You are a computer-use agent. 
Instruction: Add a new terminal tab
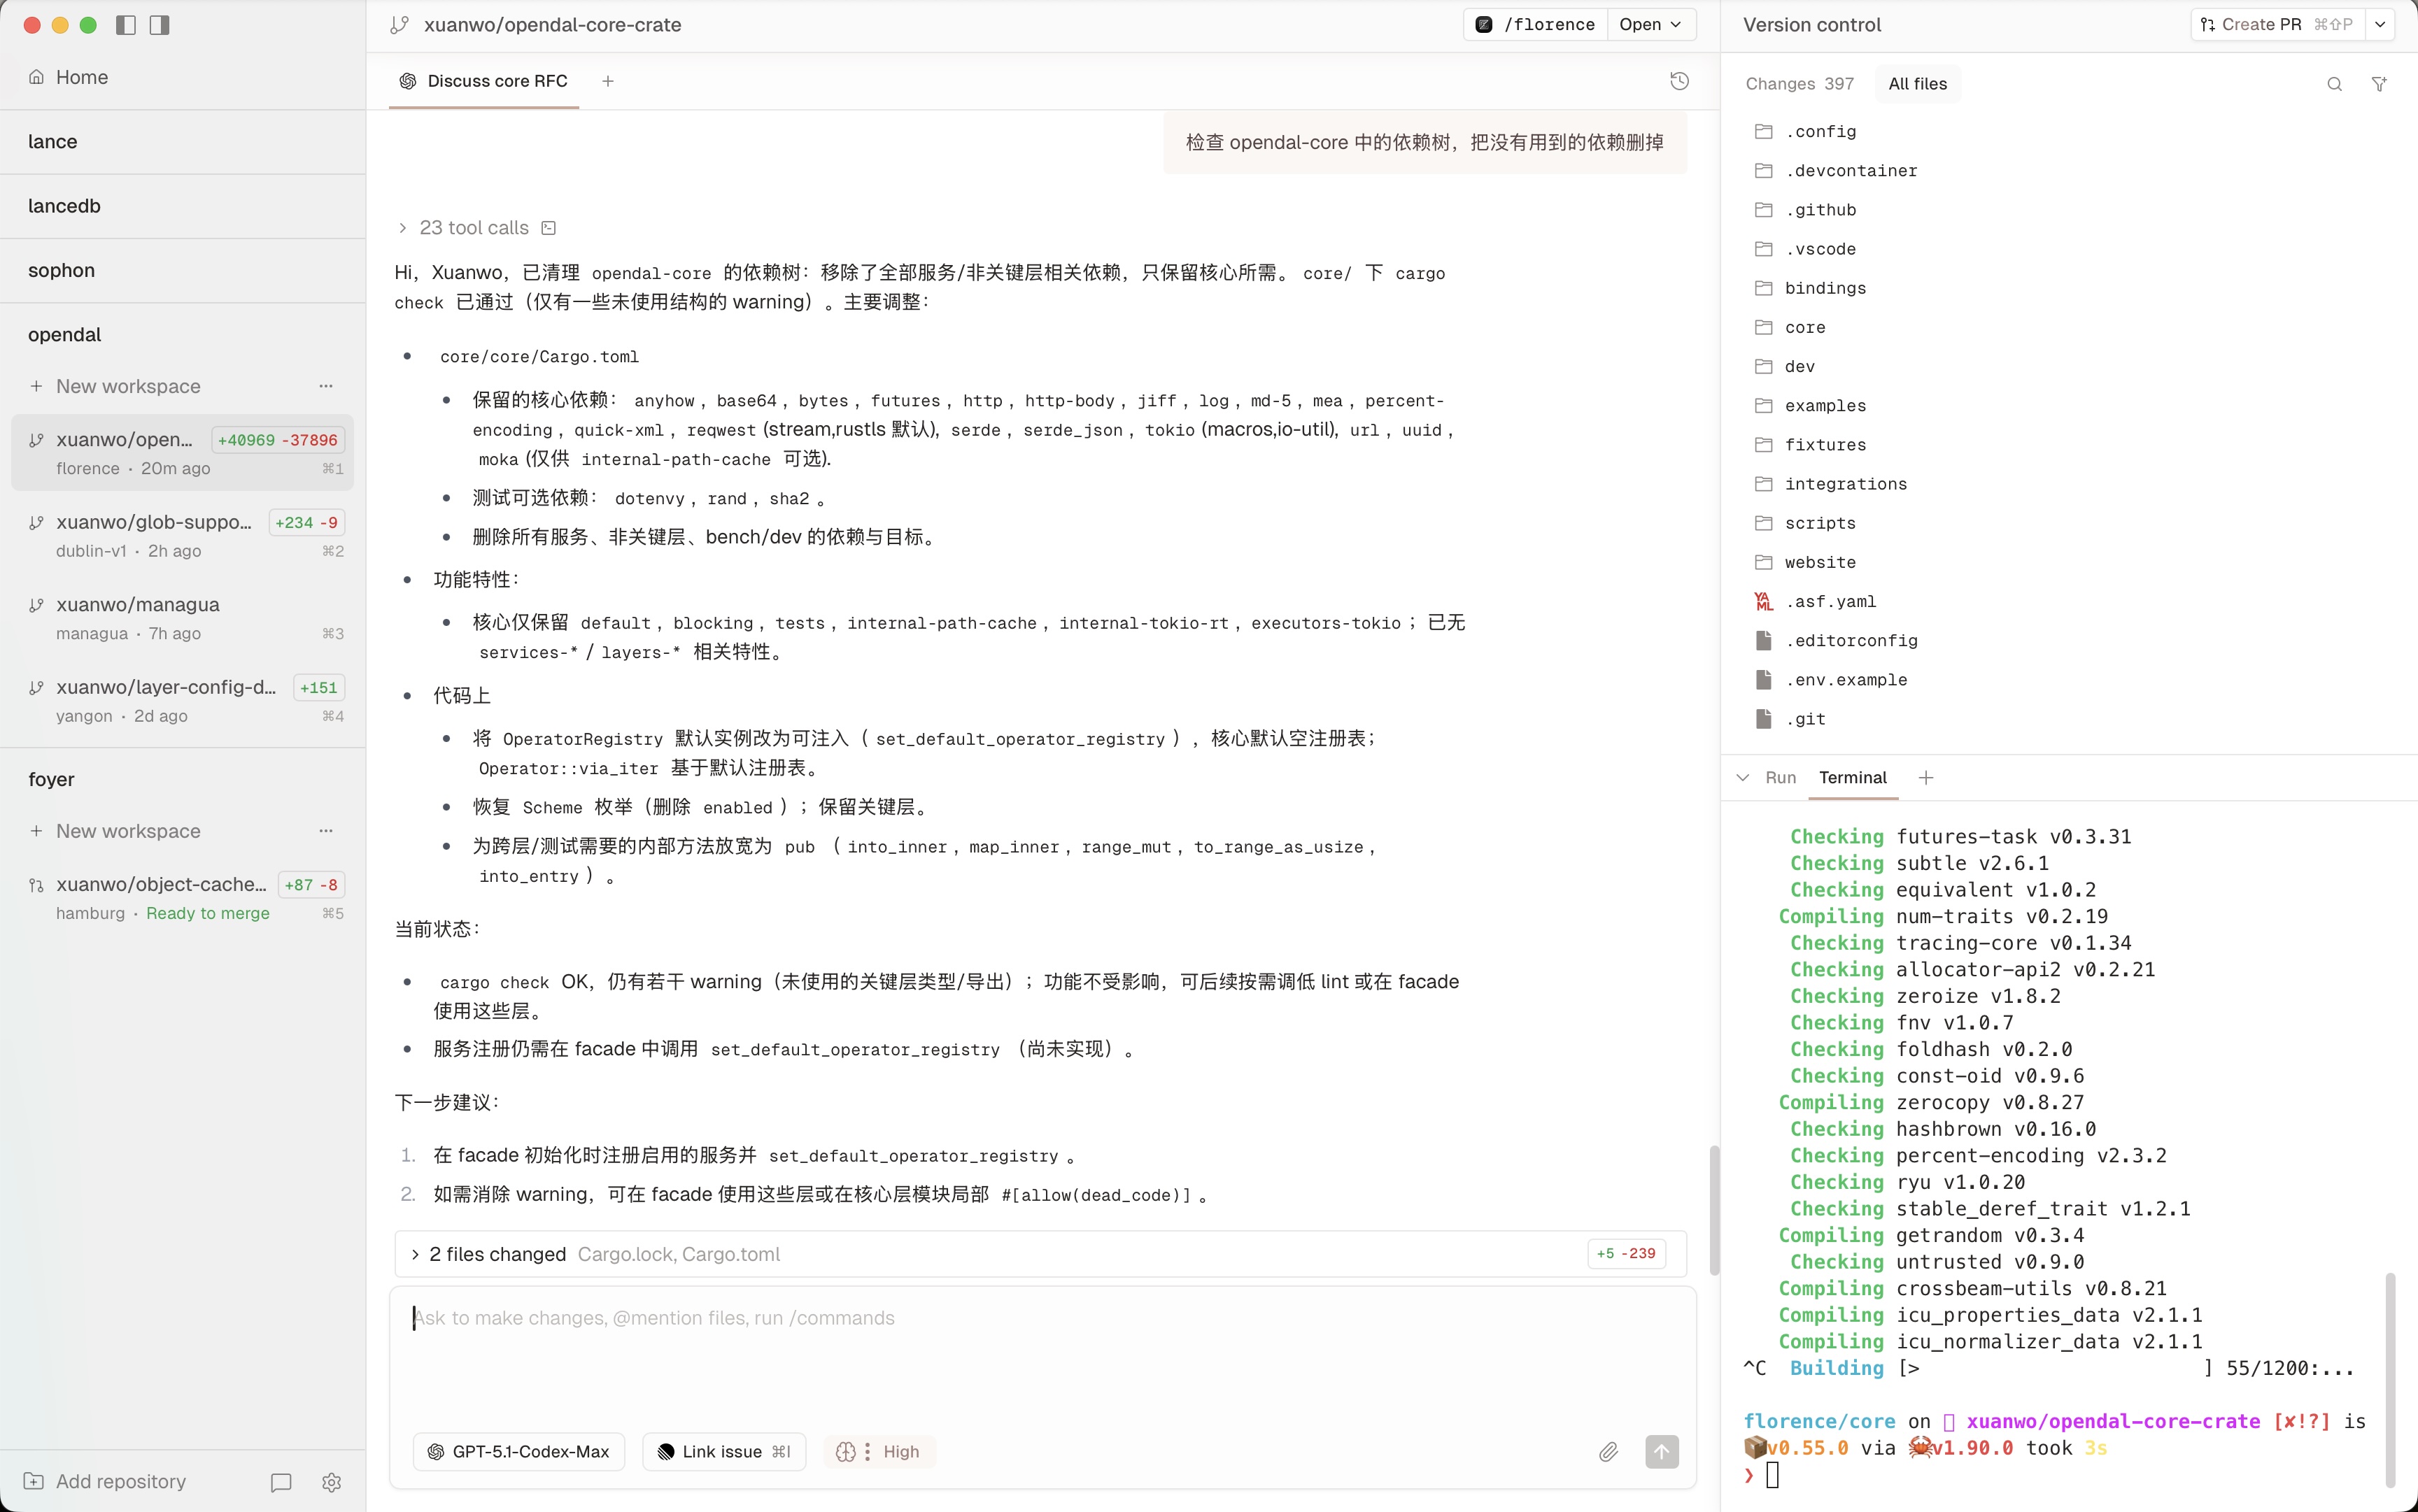coord(1926,777)
